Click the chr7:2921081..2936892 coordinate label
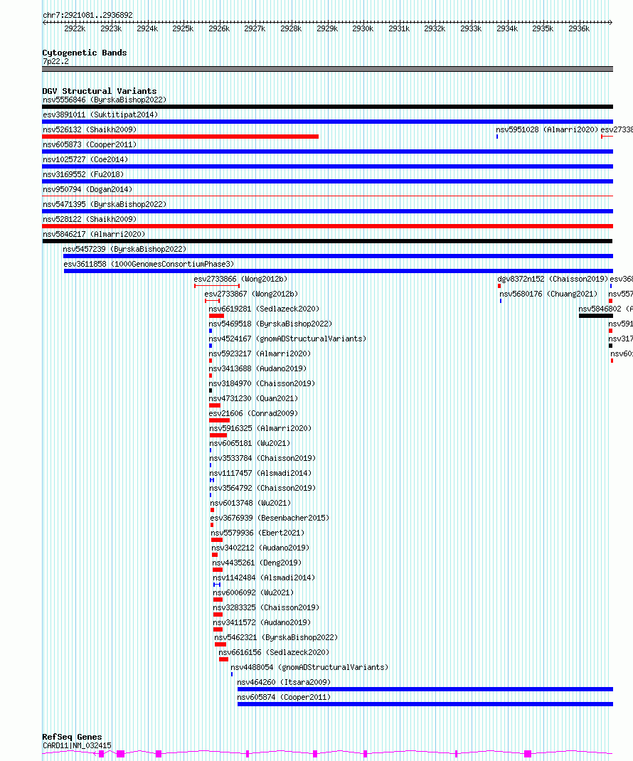Viewport: 633px width, 761px height. click(x=87, y=15)
